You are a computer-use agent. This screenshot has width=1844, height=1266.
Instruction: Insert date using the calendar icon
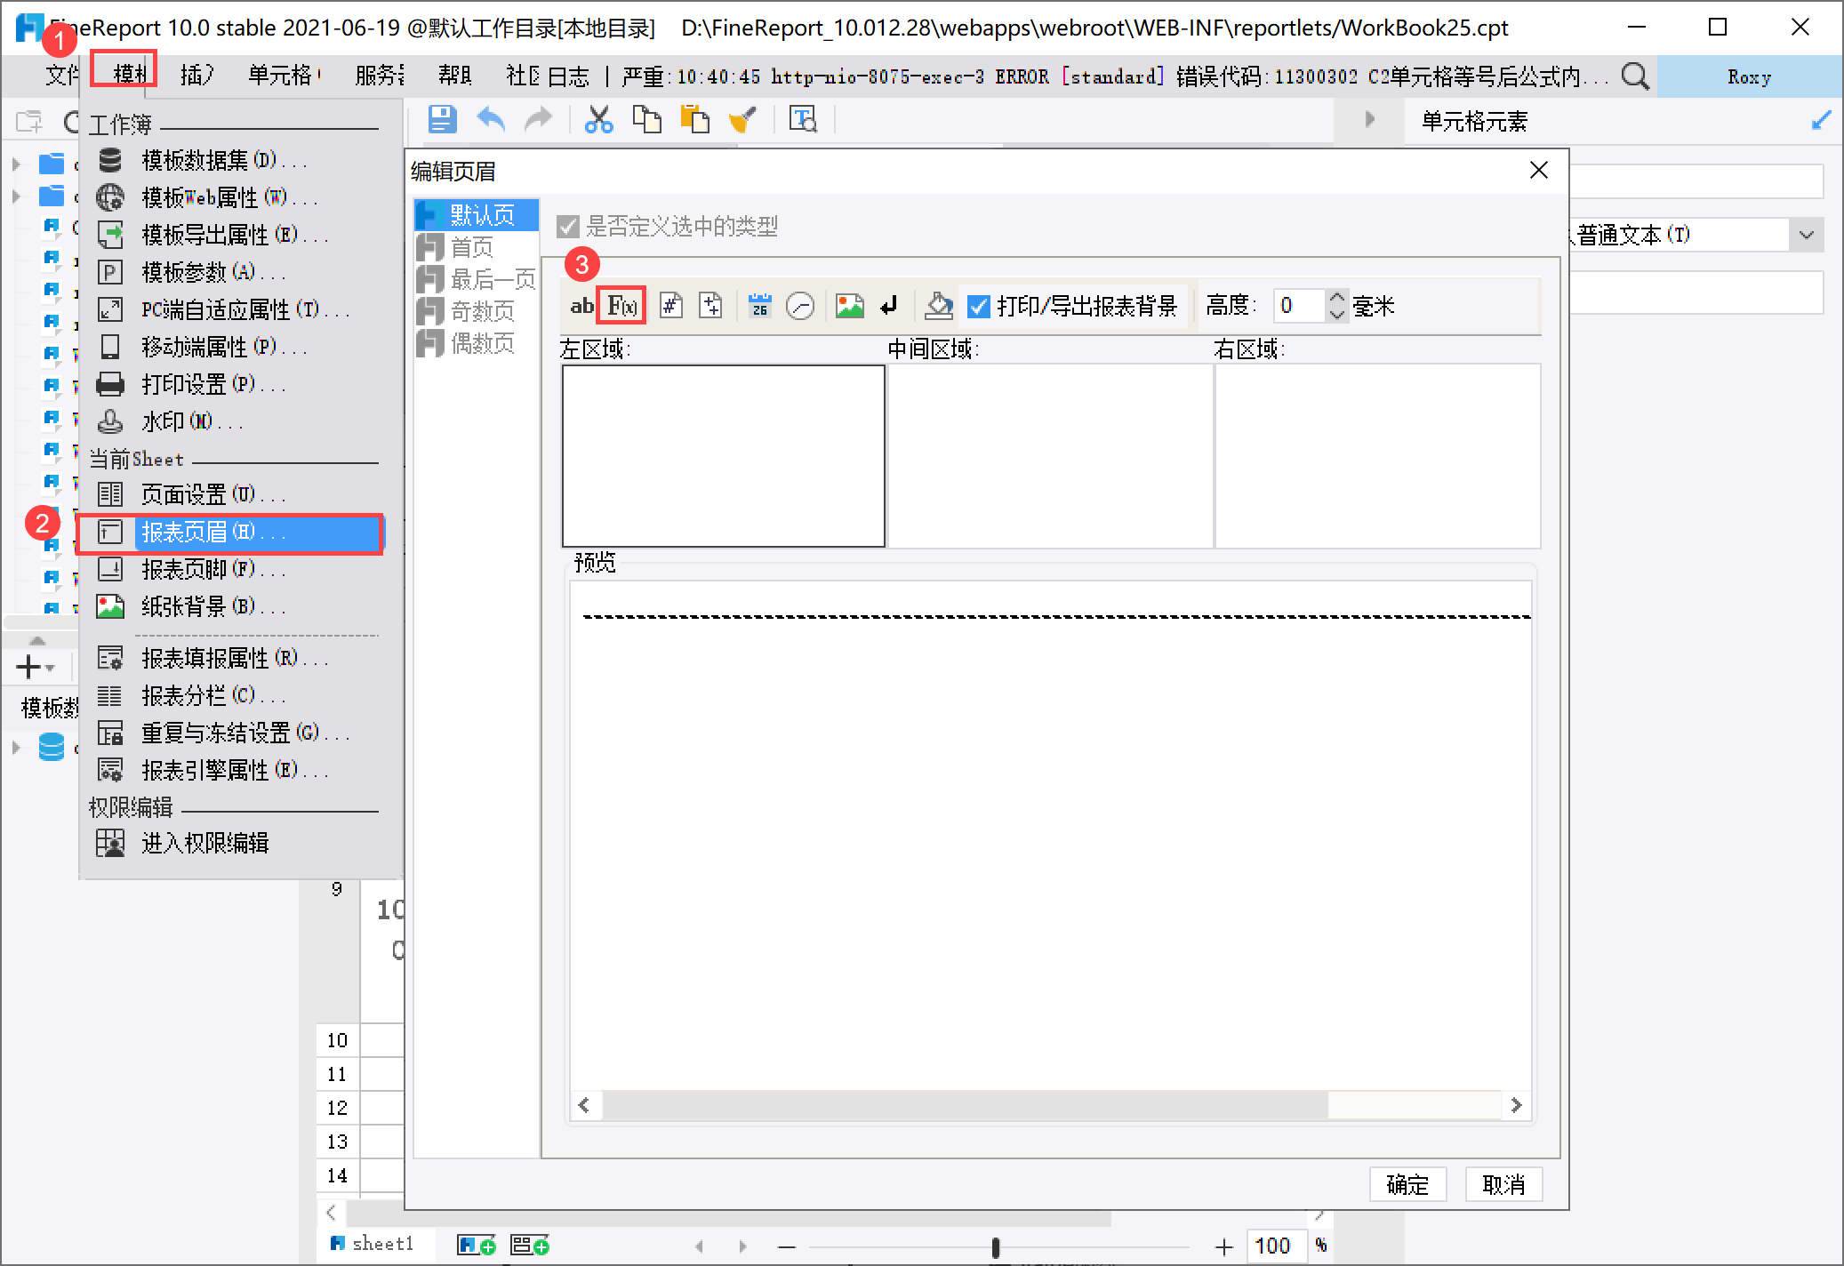click(x=759, y=307)
